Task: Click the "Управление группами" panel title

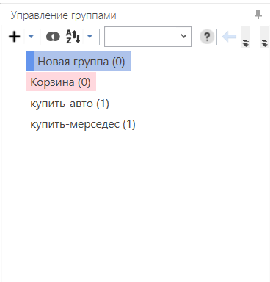Action: pos(64,15)
